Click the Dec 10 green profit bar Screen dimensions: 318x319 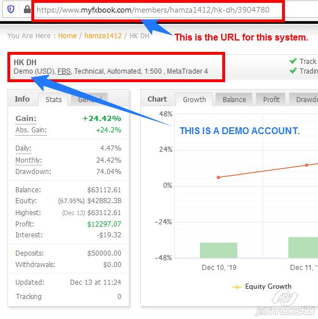(x=219, y=251)
